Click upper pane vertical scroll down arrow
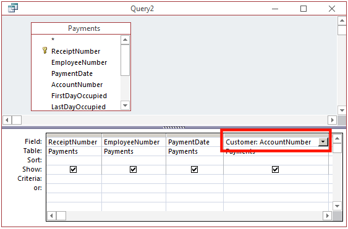 [x=342, y=110]
